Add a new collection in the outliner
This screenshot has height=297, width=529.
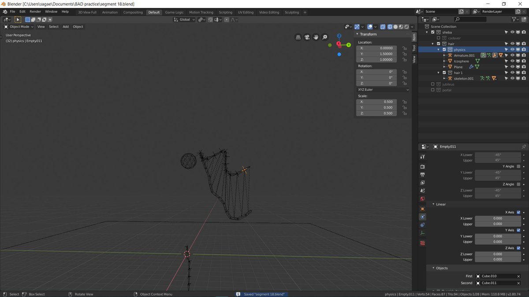point(524,19)
